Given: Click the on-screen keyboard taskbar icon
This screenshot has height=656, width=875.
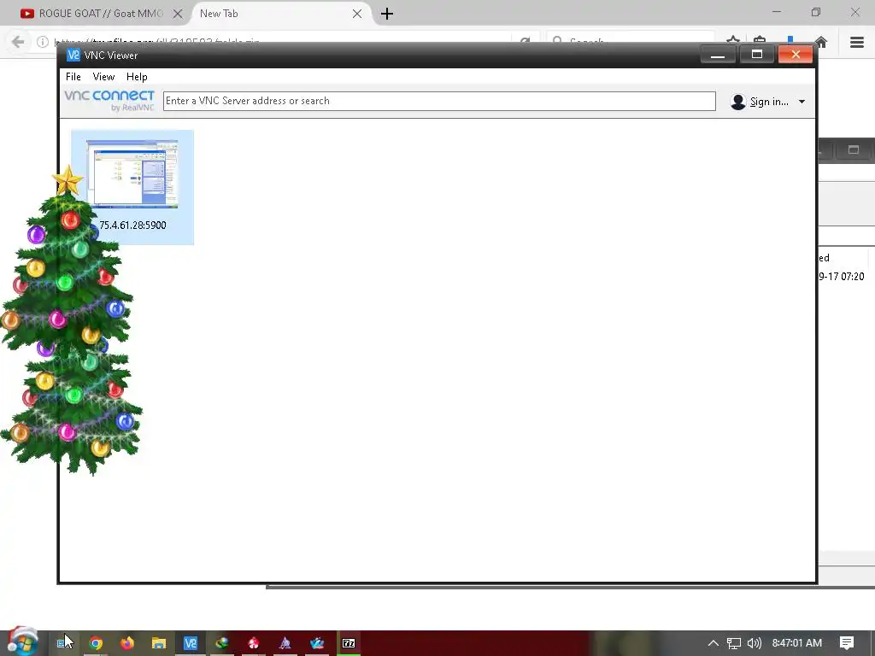Looking at the screenshot, I should (62, 643).
